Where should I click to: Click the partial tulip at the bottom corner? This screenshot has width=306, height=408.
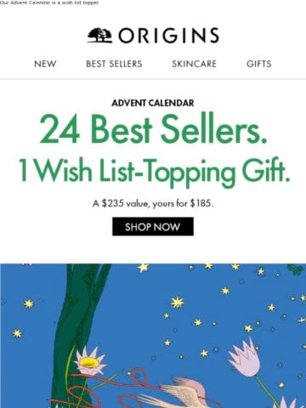(x=288, y=402)
